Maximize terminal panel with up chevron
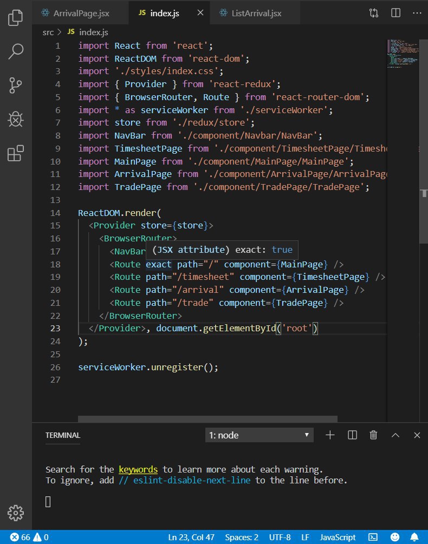 pos(395,435)
